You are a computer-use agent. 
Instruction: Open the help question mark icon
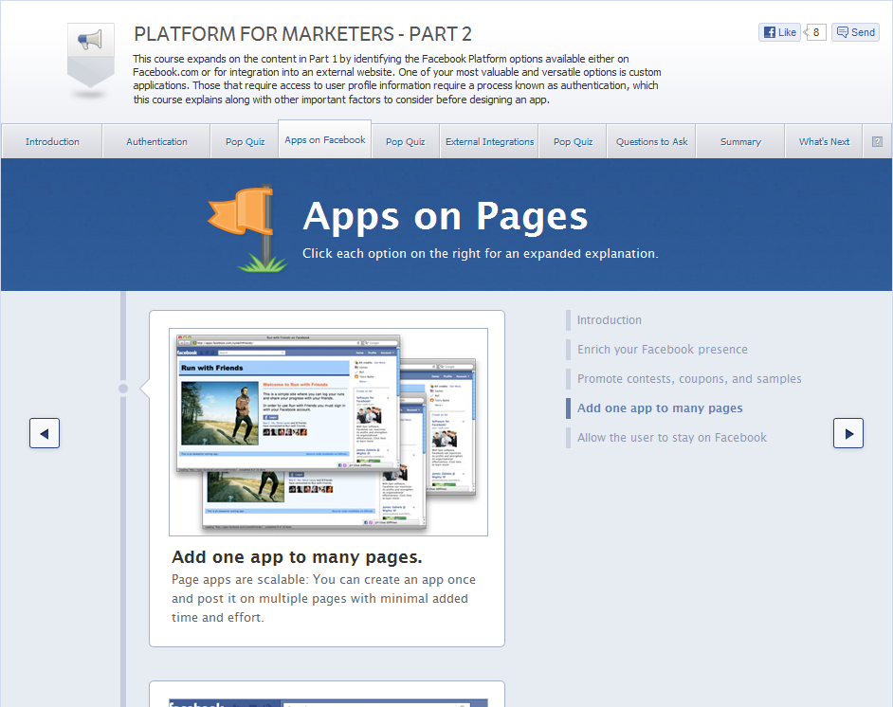click(x=877, y=142)
